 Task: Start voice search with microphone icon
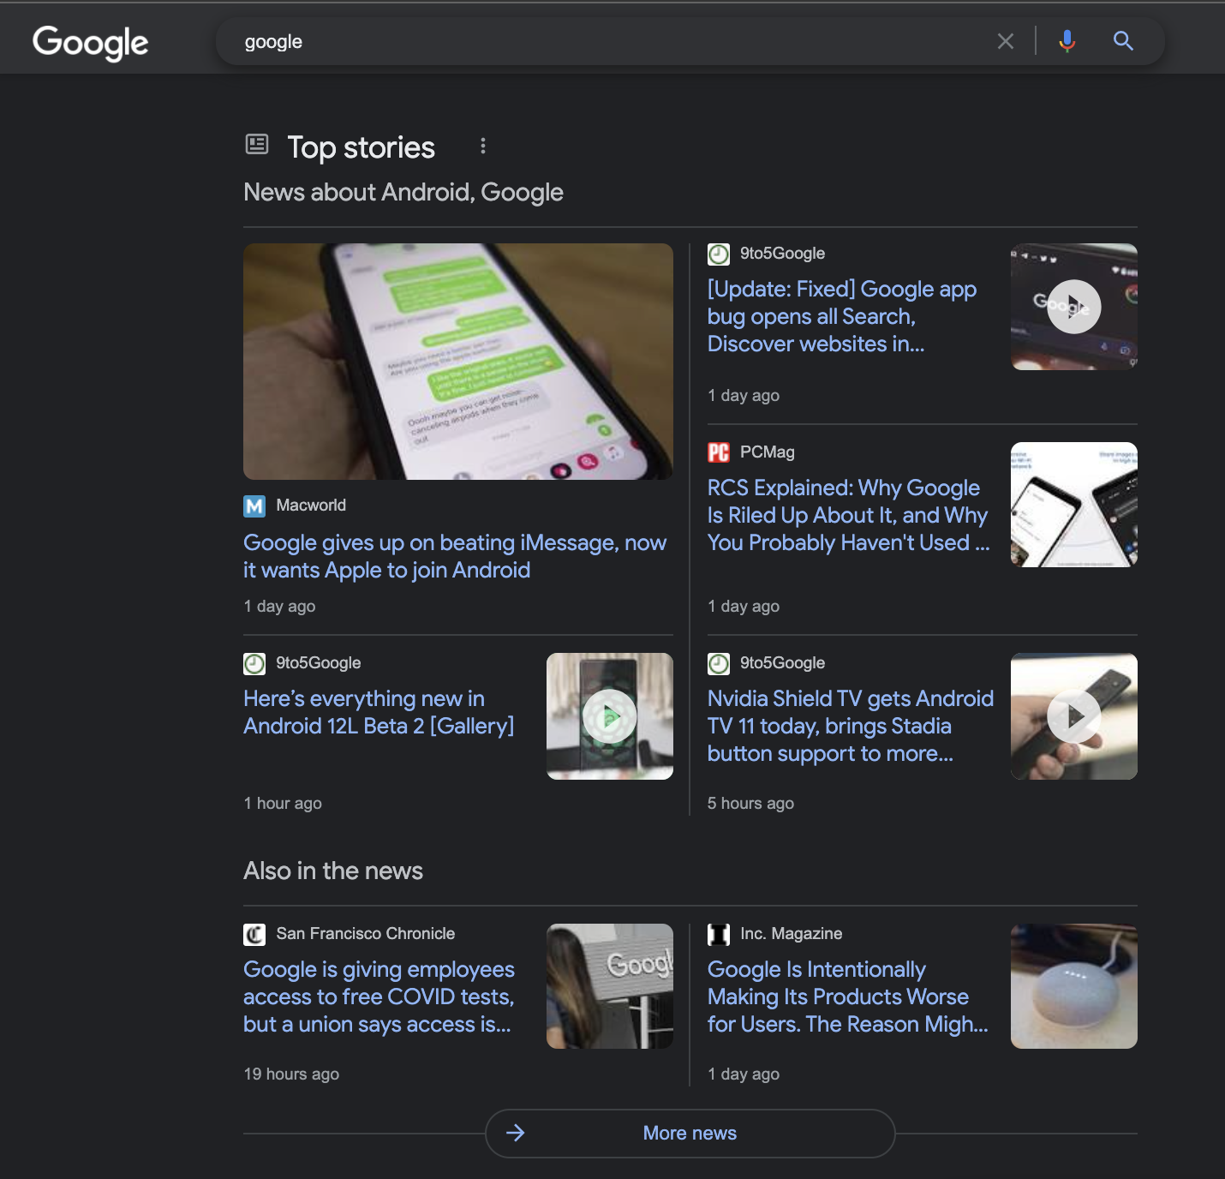tap(1067, 41)
